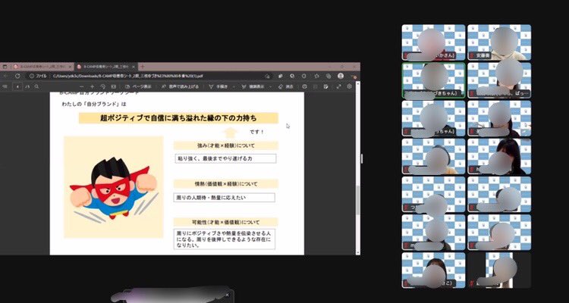569x303 pixels.
Task: Start 音声で読み上げる read aloud
Action: [181, 86]
